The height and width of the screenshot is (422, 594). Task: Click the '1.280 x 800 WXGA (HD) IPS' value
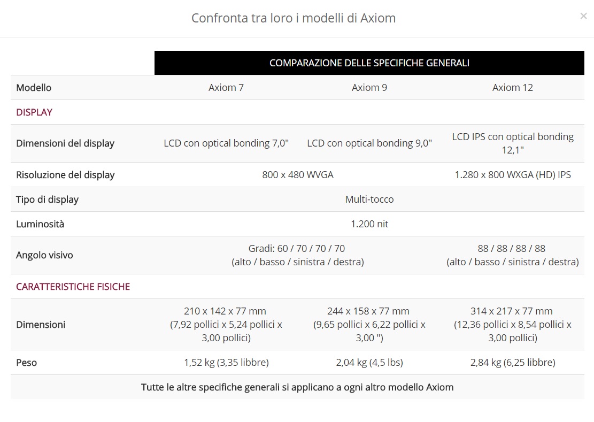pyautogui.click(x=513, y=175)
